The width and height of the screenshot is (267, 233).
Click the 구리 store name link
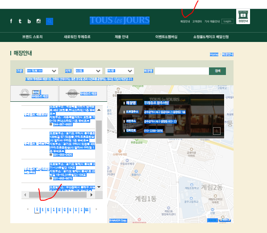(37, 144)
